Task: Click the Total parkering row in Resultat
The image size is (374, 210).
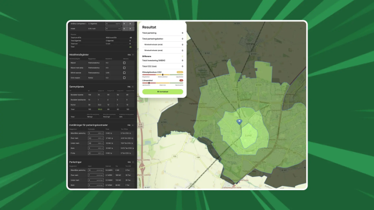Action: point(162,33)
